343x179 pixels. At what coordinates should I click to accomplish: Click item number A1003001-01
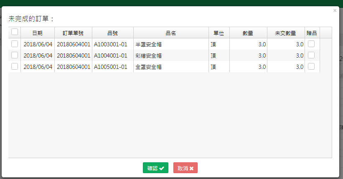[x=111, y=44]
